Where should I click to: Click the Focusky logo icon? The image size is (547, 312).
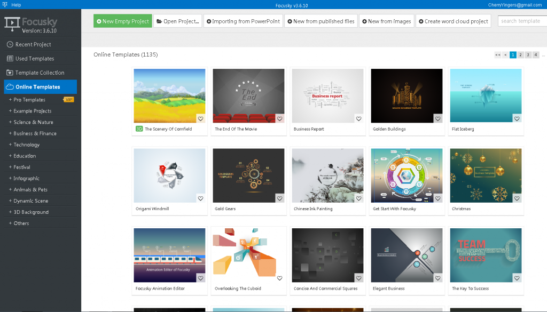point(12,23)
